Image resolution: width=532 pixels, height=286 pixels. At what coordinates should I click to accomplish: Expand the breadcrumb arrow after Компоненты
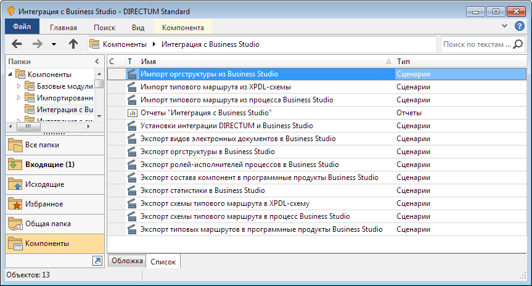(x=154, y=44)
